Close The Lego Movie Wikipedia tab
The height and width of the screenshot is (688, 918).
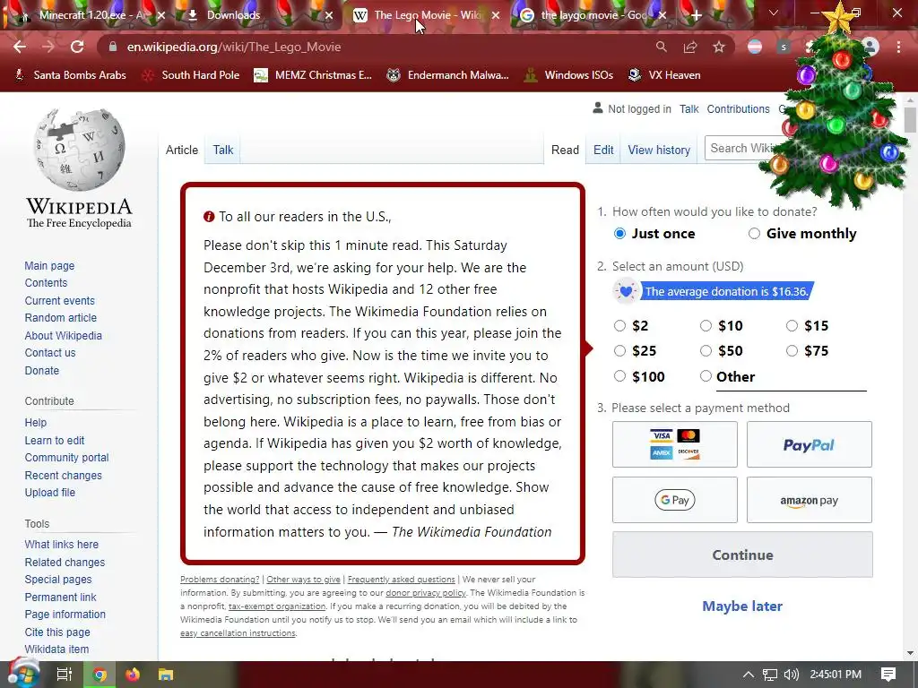(x=496, y=15)
